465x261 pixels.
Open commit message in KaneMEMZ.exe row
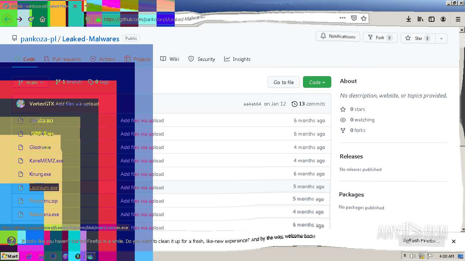pyautogui.click(x=142, y=161)
